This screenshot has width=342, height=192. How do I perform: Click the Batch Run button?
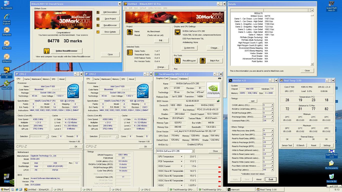click(215, 61)
